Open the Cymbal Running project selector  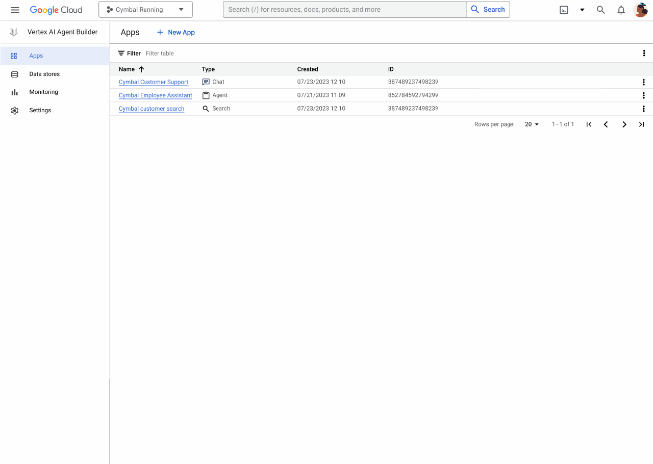click(x=145, y=9)
